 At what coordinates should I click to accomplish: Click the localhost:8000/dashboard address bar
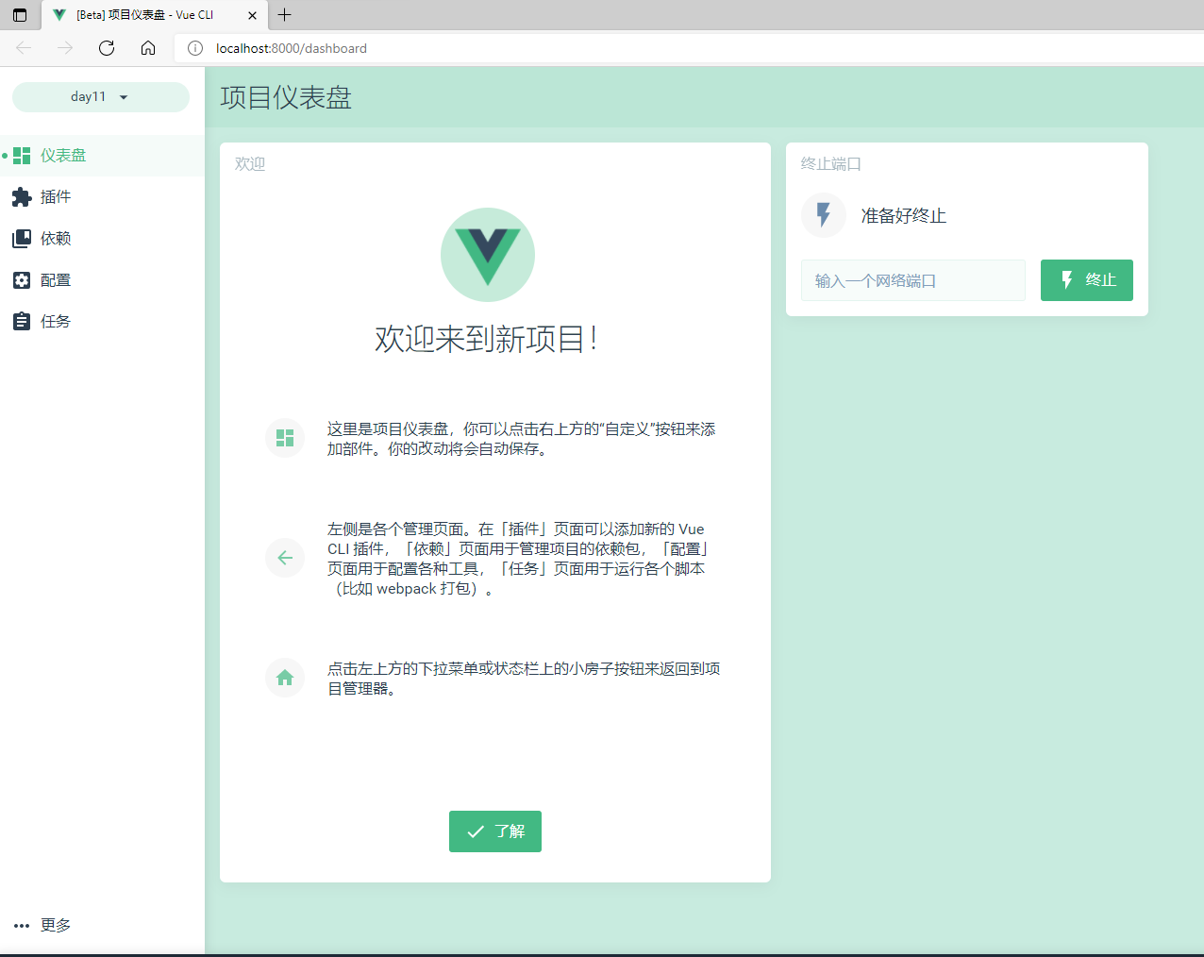(x=689, y=48)
